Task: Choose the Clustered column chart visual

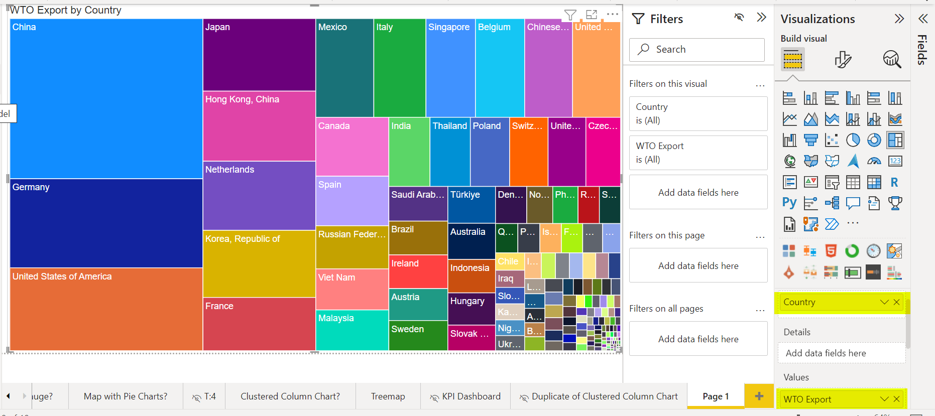Action: tap(853, 98)
